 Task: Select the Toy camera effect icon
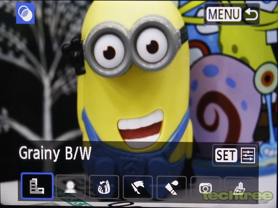pos(205,188)
